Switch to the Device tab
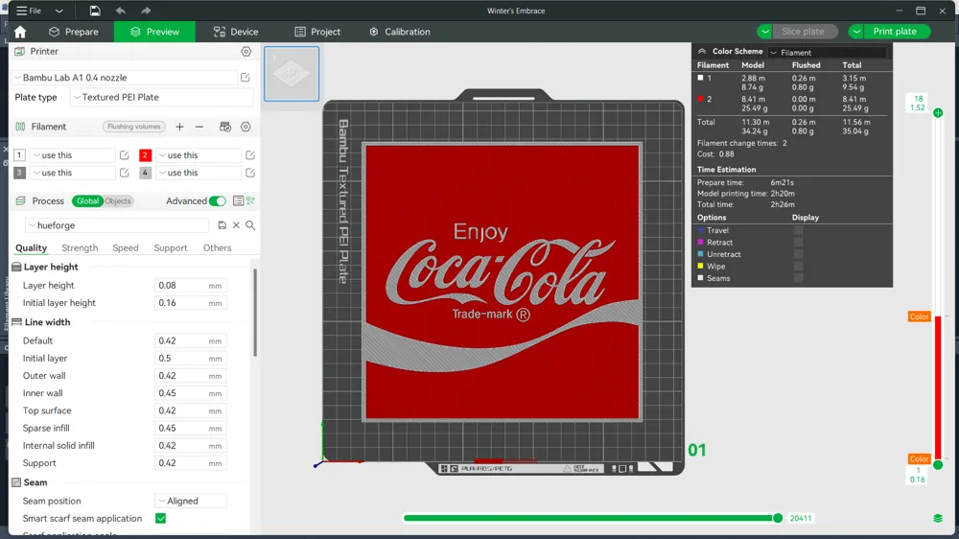Viewport: 959px width, 539px height. point(236,32)
